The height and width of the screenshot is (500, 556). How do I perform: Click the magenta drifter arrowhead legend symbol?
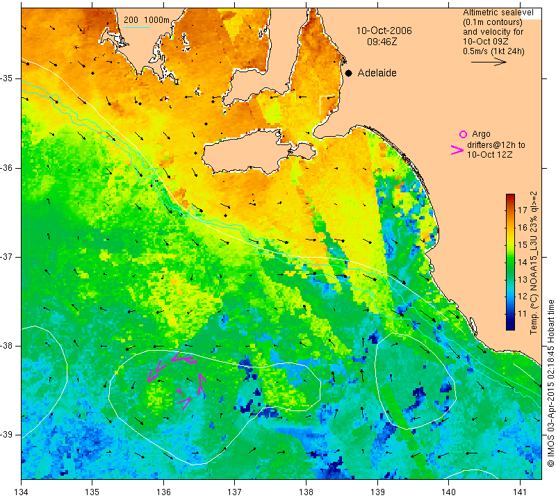tap(457, 150)
